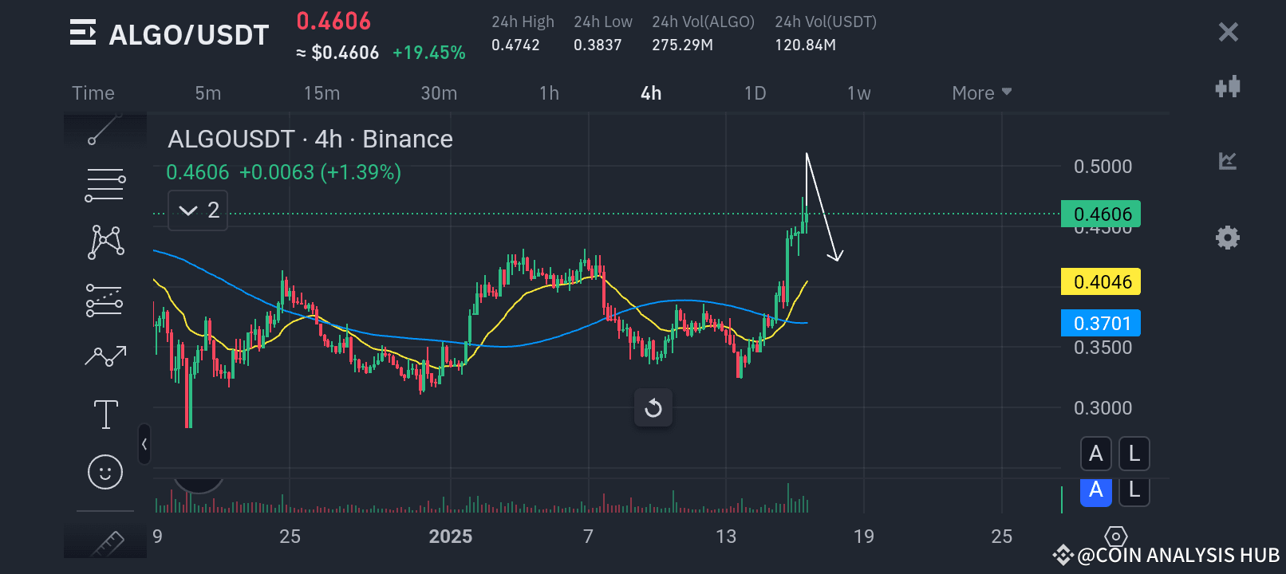
Task: Click the green 0.4606 current price label
Action: tap(1101, 214)
